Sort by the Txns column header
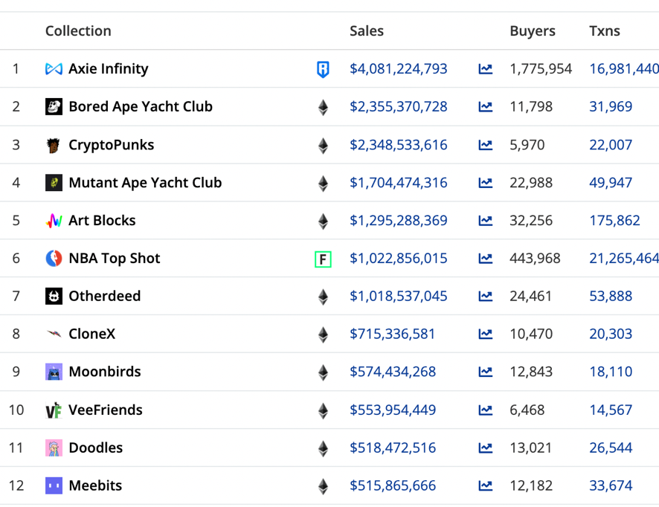This screenshot has width=659, height=507. pos(605,31)
